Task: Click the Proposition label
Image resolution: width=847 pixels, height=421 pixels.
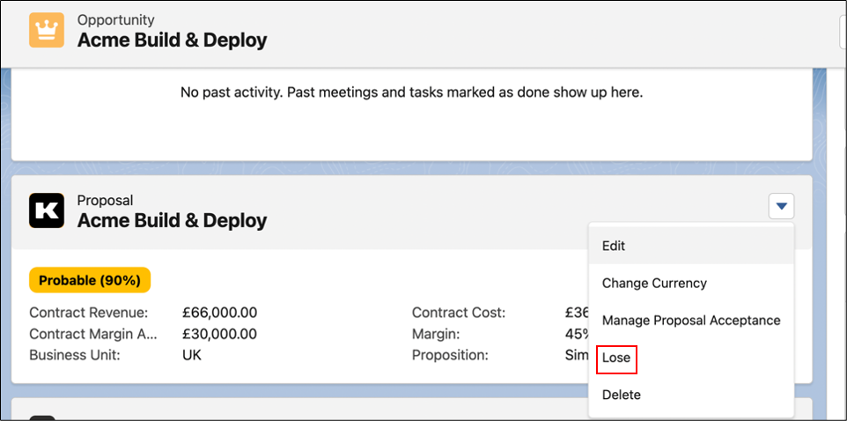Action: (450, 356)
